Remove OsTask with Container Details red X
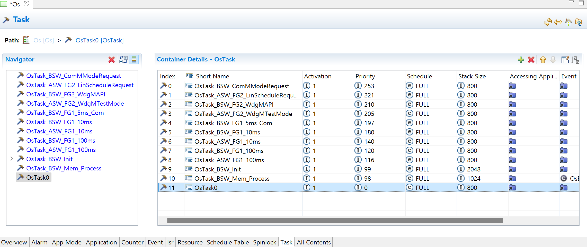587x247 pixels. pos(531,60)
